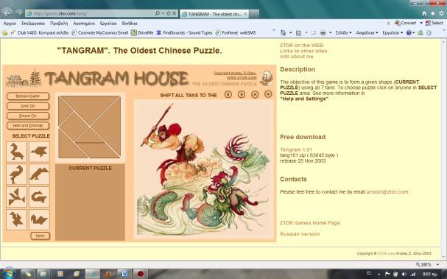Open Info about me link
Viewport: 447px width, 279px height.
coord(297,57)
